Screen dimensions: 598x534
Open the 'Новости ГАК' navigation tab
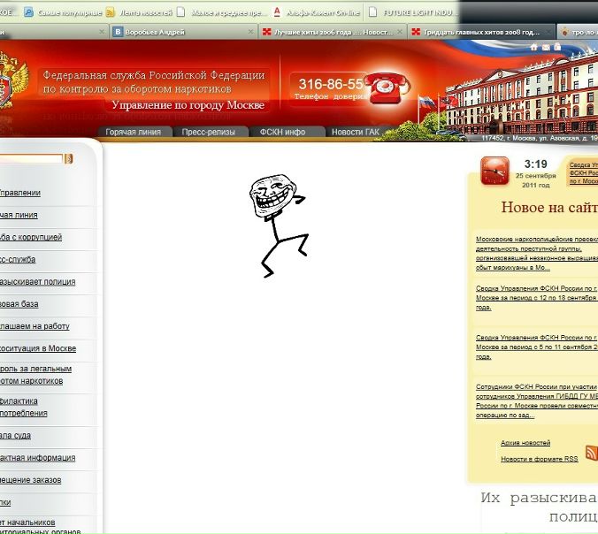pyautogui.click(x=355, y=132)
